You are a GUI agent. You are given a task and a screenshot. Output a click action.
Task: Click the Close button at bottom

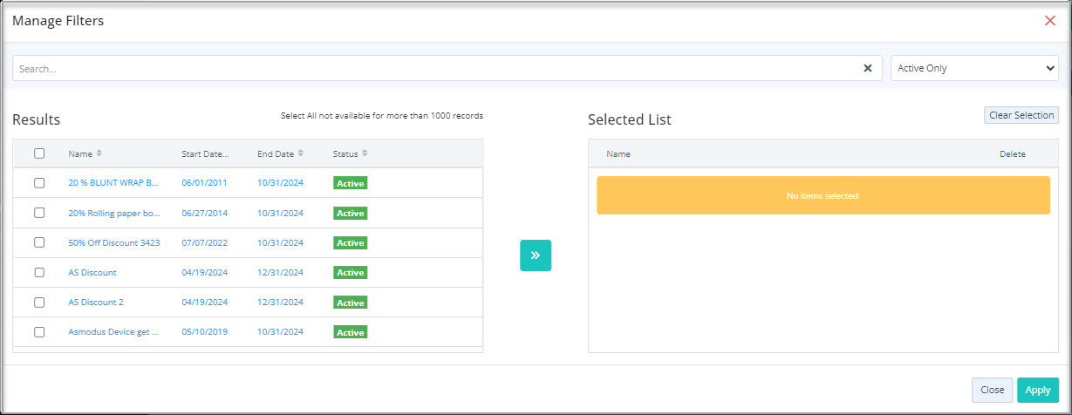[x=993, y=390]
